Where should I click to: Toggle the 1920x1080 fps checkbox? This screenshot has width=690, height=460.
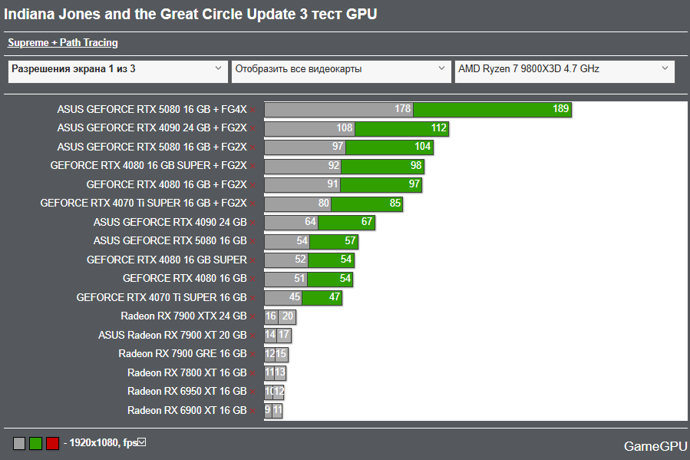coord(142,442)
